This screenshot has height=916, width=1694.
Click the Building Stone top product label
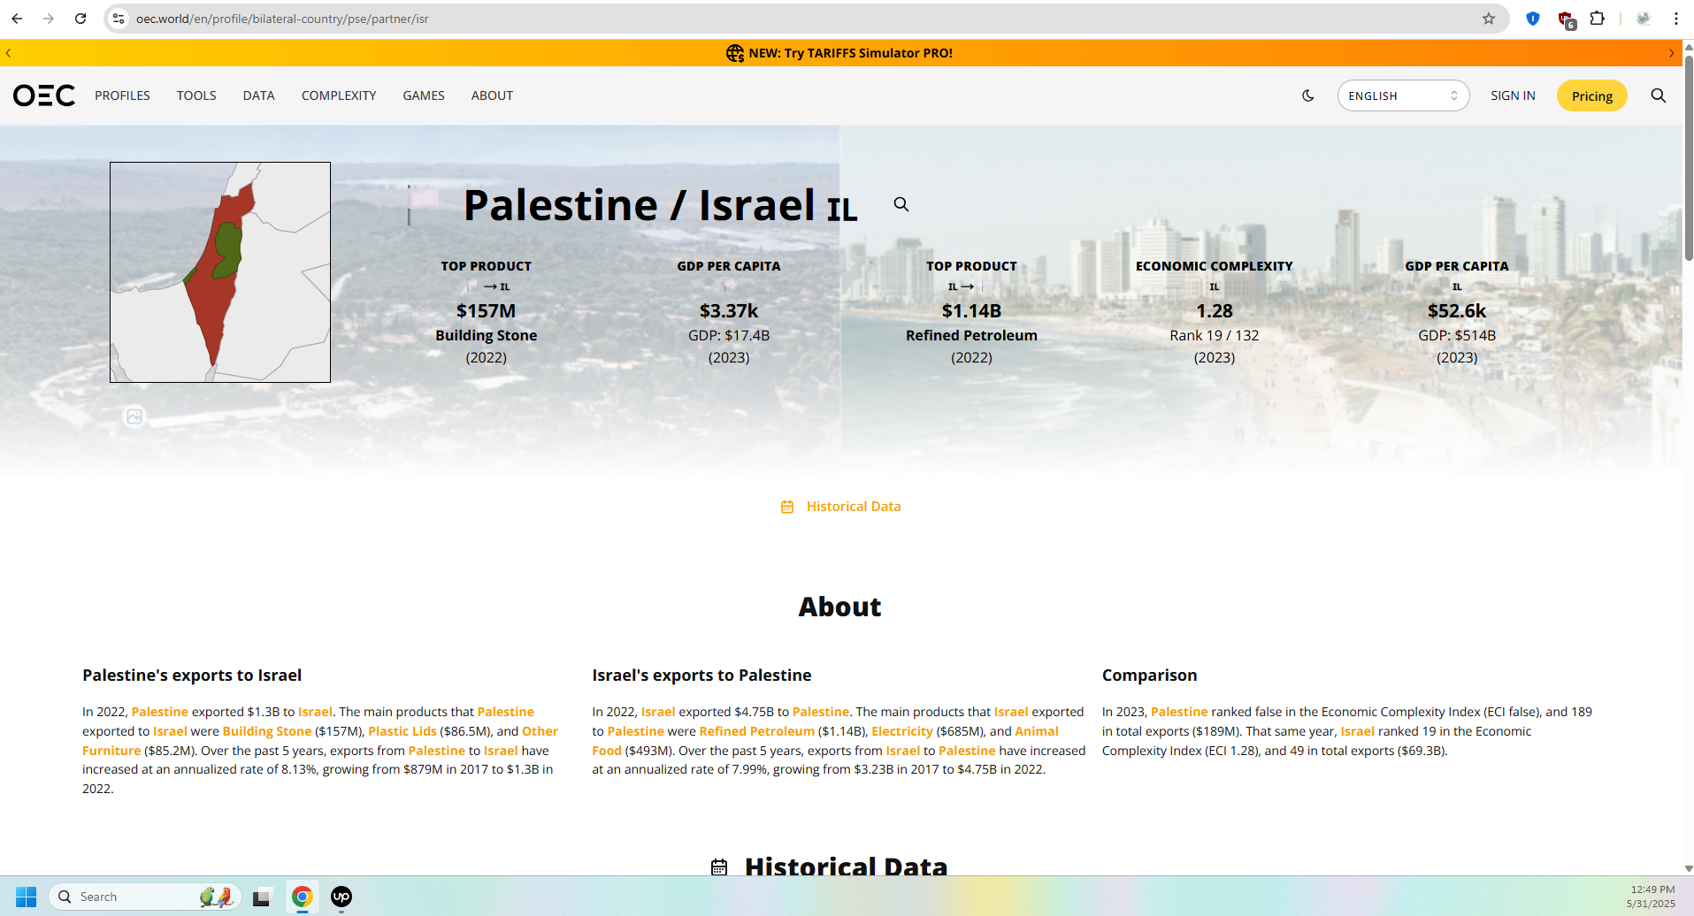pyautogui.click(x=487, y=335)
